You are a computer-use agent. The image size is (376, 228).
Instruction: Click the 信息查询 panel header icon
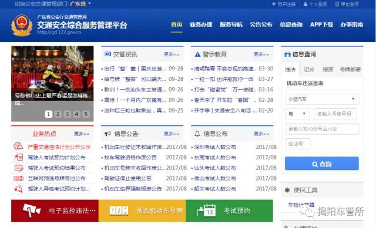click(x=287, y=55)
